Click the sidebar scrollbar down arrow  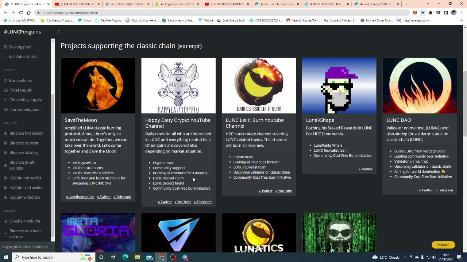click(x=53, y=239)
